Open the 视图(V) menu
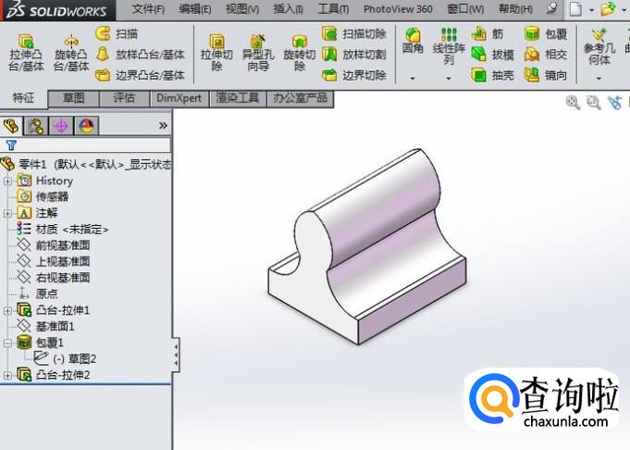Screen dimensions: 630x450 [x=241, y=9]
